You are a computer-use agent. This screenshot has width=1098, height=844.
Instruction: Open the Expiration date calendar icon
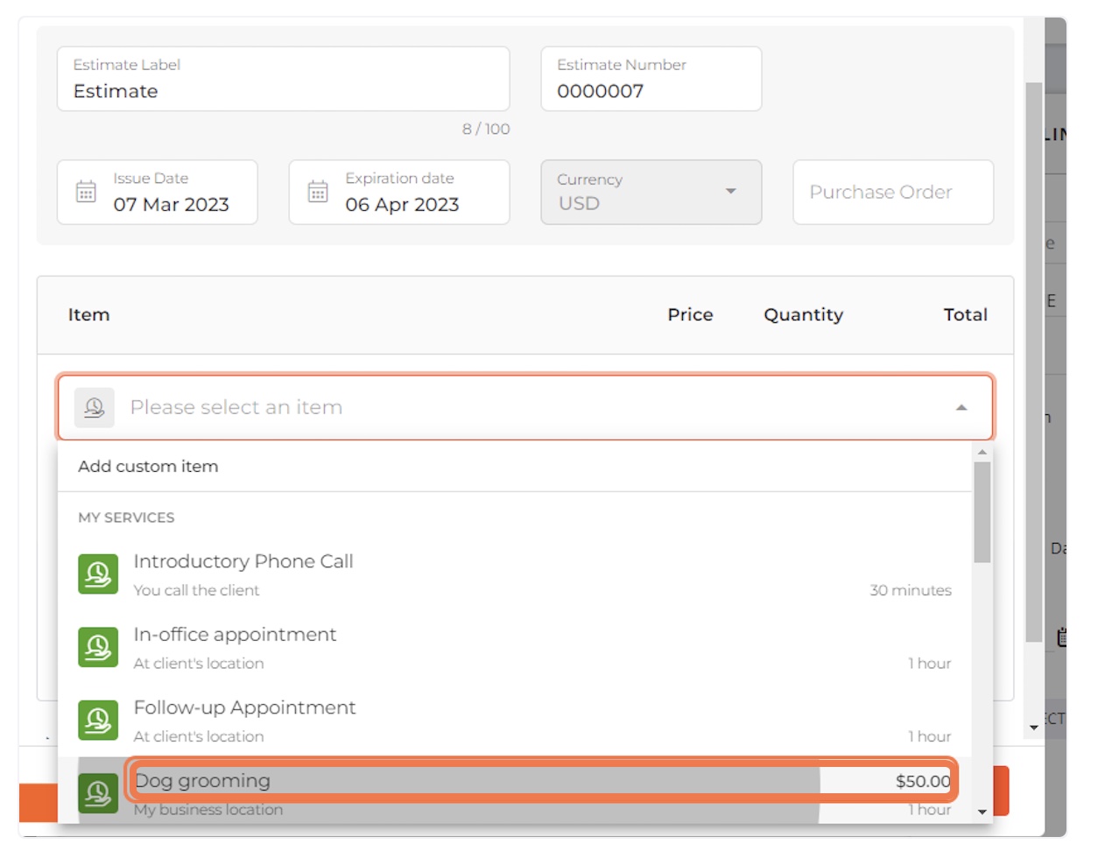pyautogui.click(x=318, y=192)
